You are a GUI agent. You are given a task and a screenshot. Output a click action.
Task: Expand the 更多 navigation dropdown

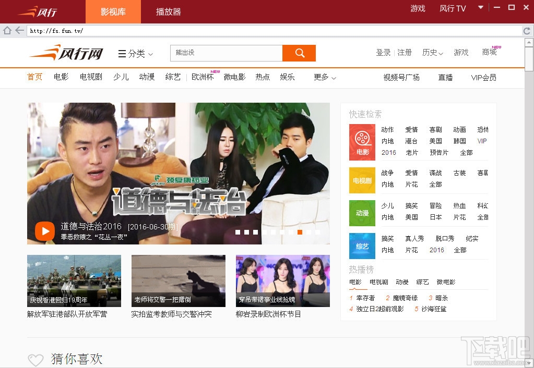coord(325,78)
